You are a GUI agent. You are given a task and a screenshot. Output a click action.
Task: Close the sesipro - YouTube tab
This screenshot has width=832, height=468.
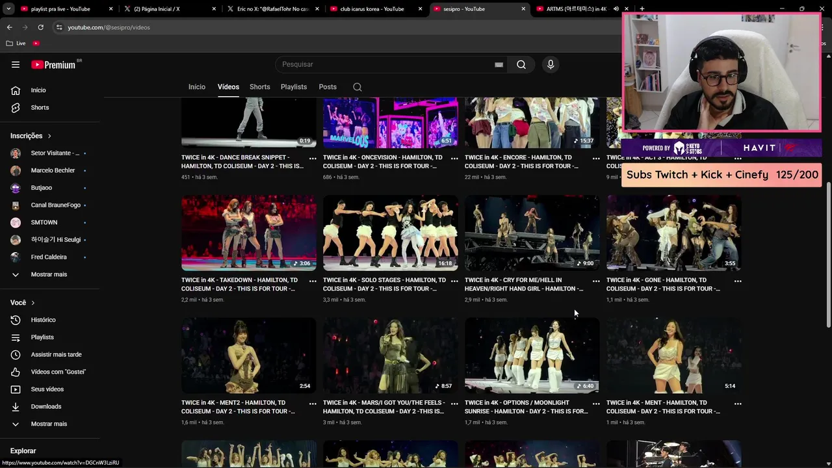(x=523, y=9)
